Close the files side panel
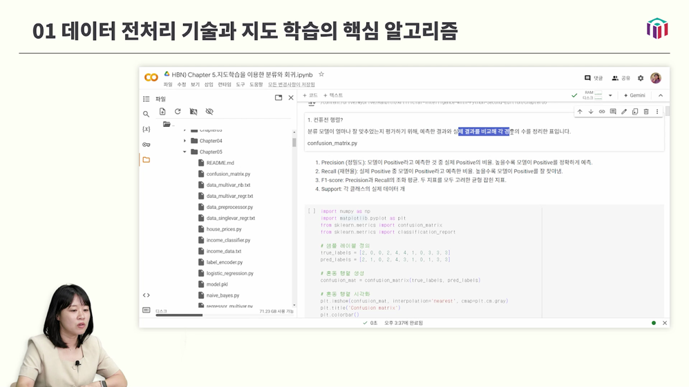Viewport: 689px width, 387px height. 291,97
